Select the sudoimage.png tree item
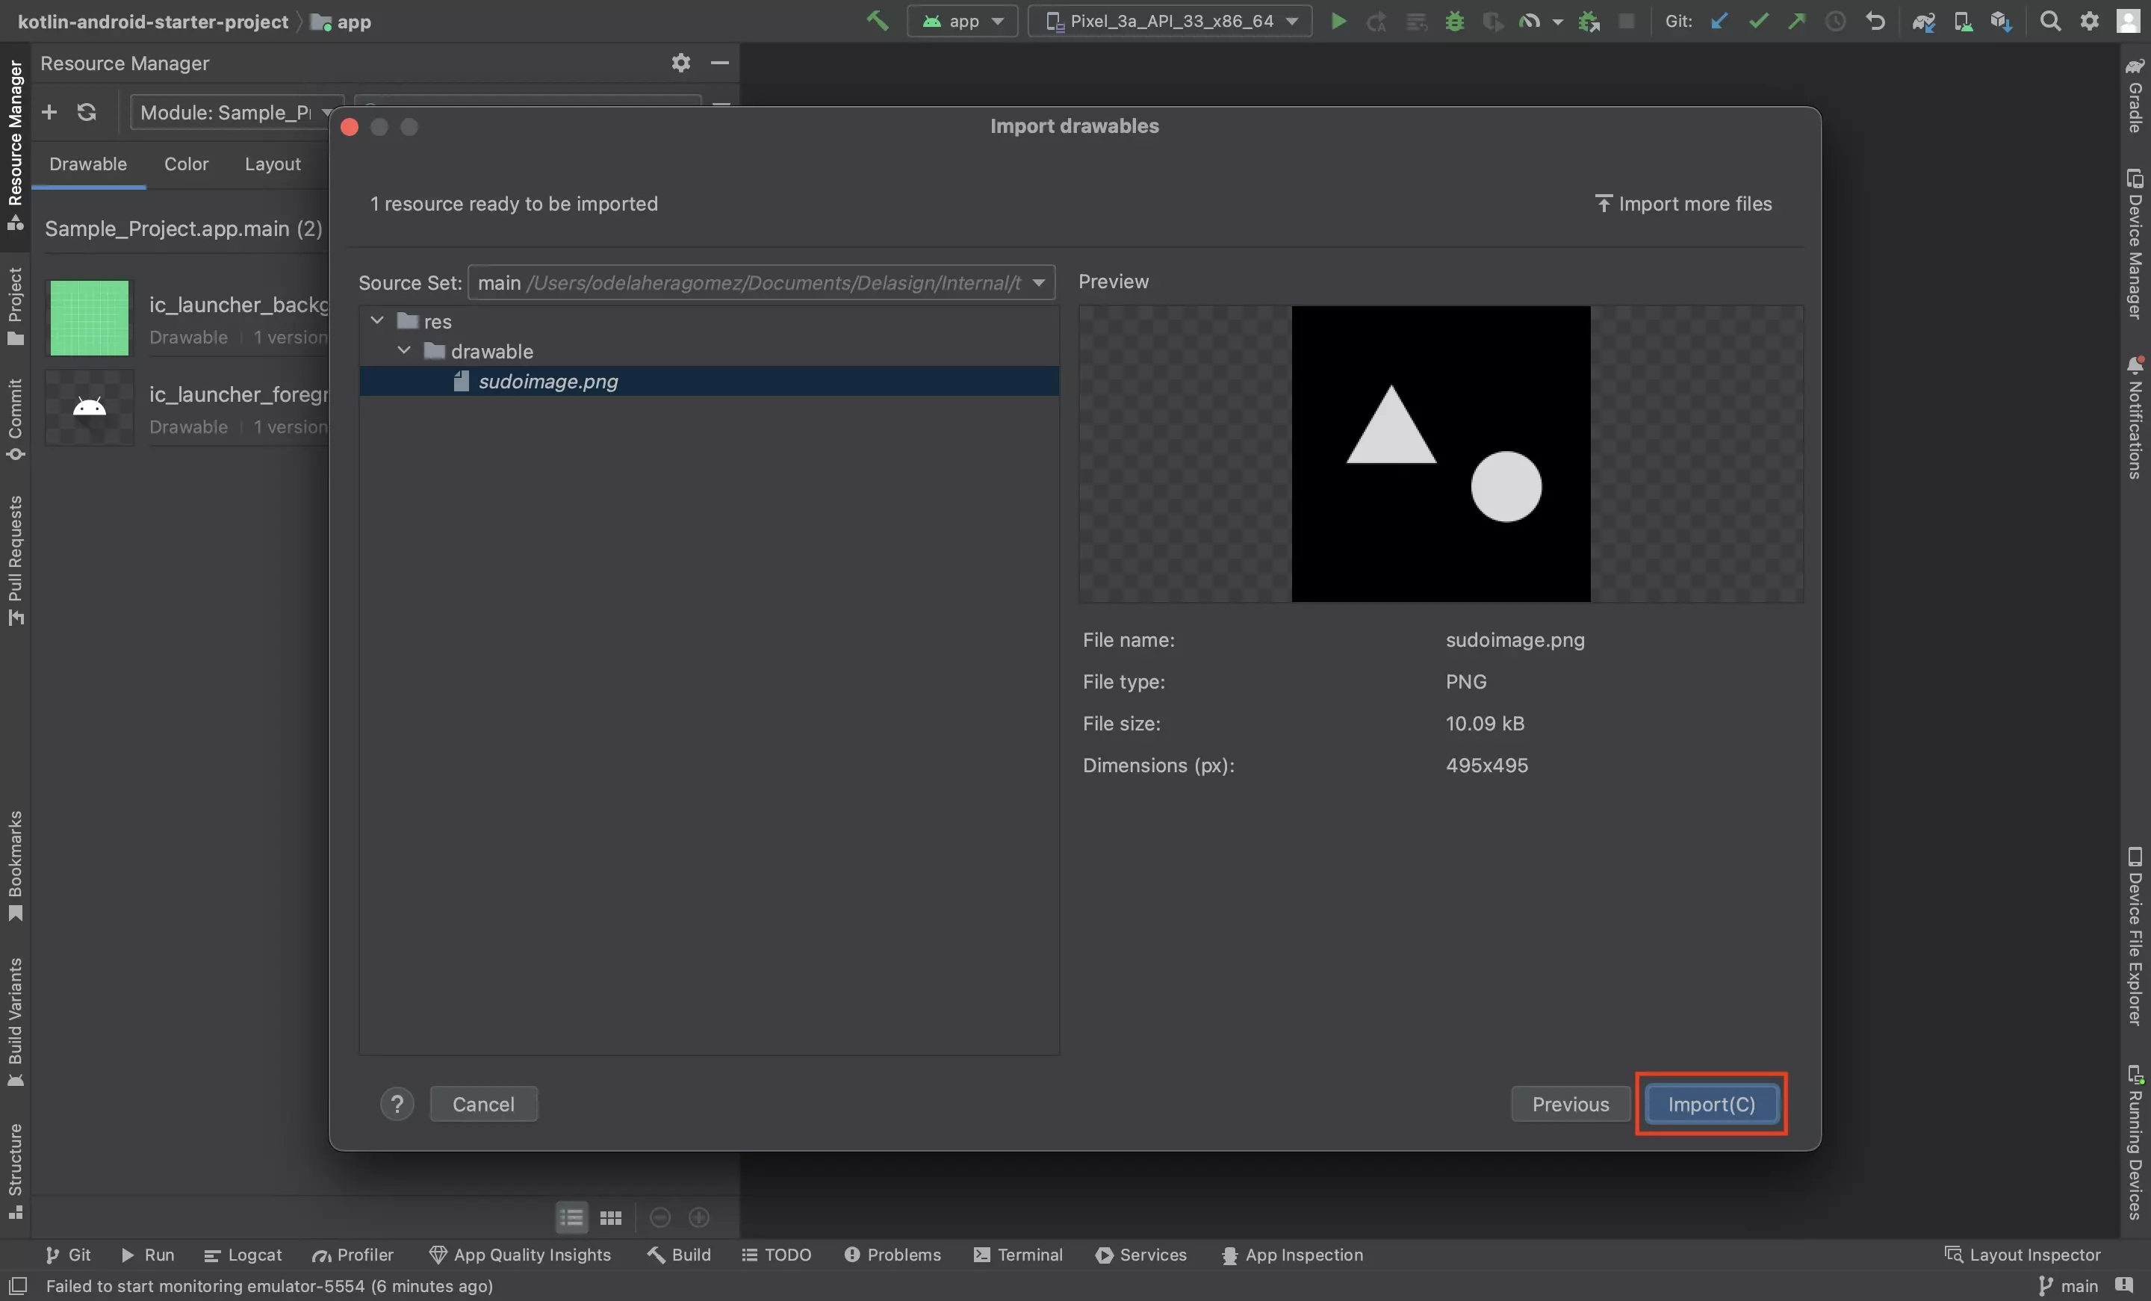Screen dimensions: 2151x1301 [x=547, y=381]
